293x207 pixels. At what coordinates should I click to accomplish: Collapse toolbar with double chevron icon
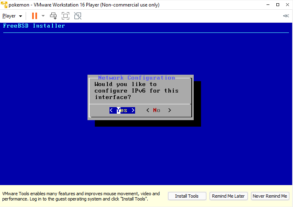(x=286, y=16)
